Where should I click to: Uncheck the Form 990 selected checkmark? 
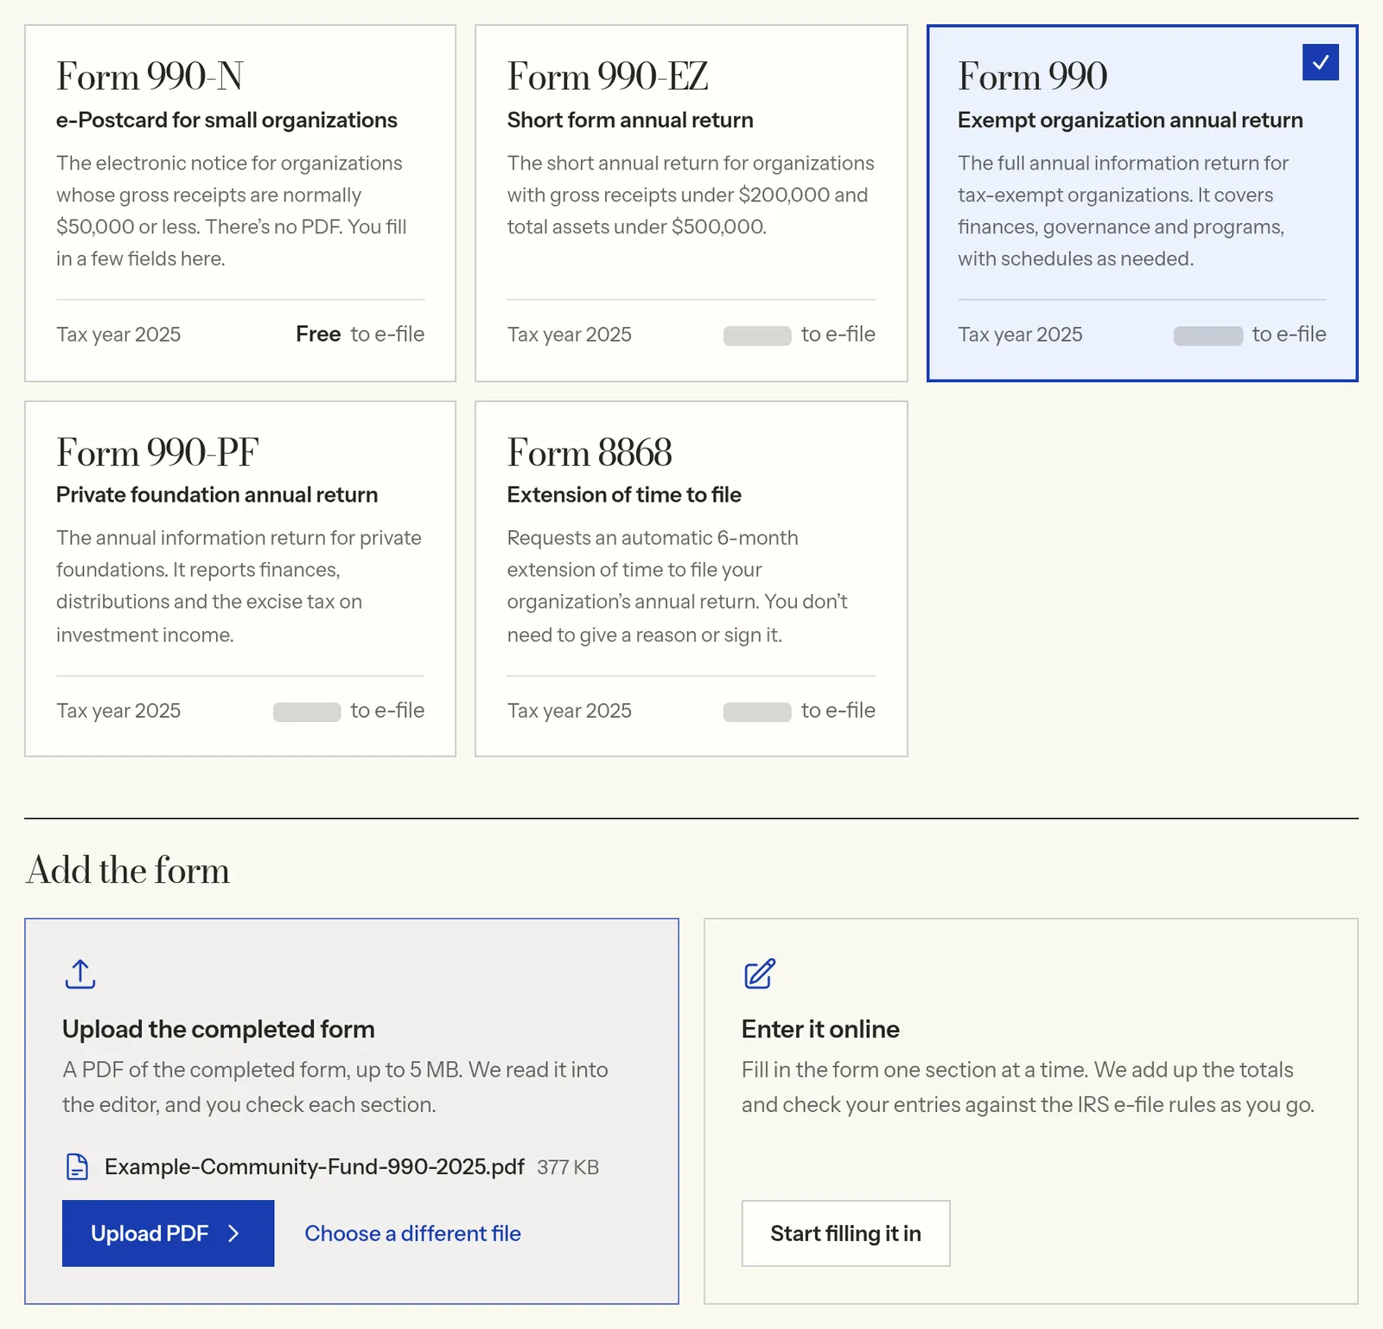[1321, 62]
